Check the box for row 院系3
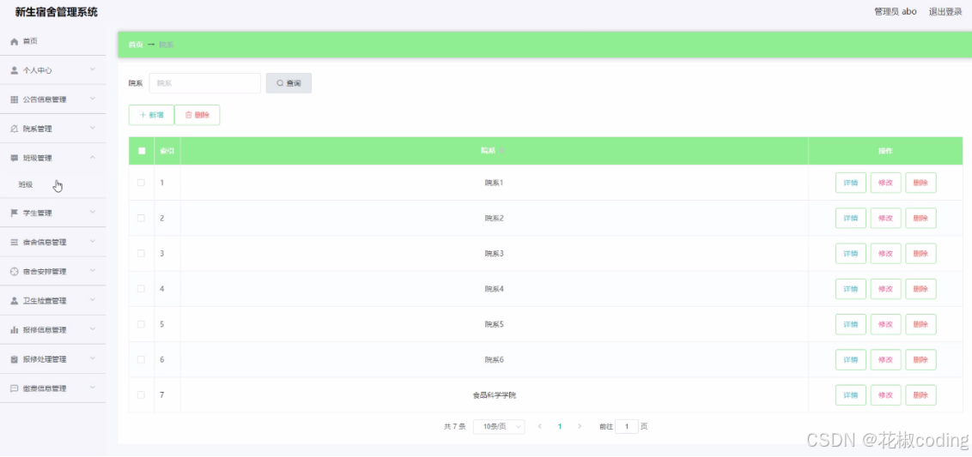972x457 pixels. point(142,253)
